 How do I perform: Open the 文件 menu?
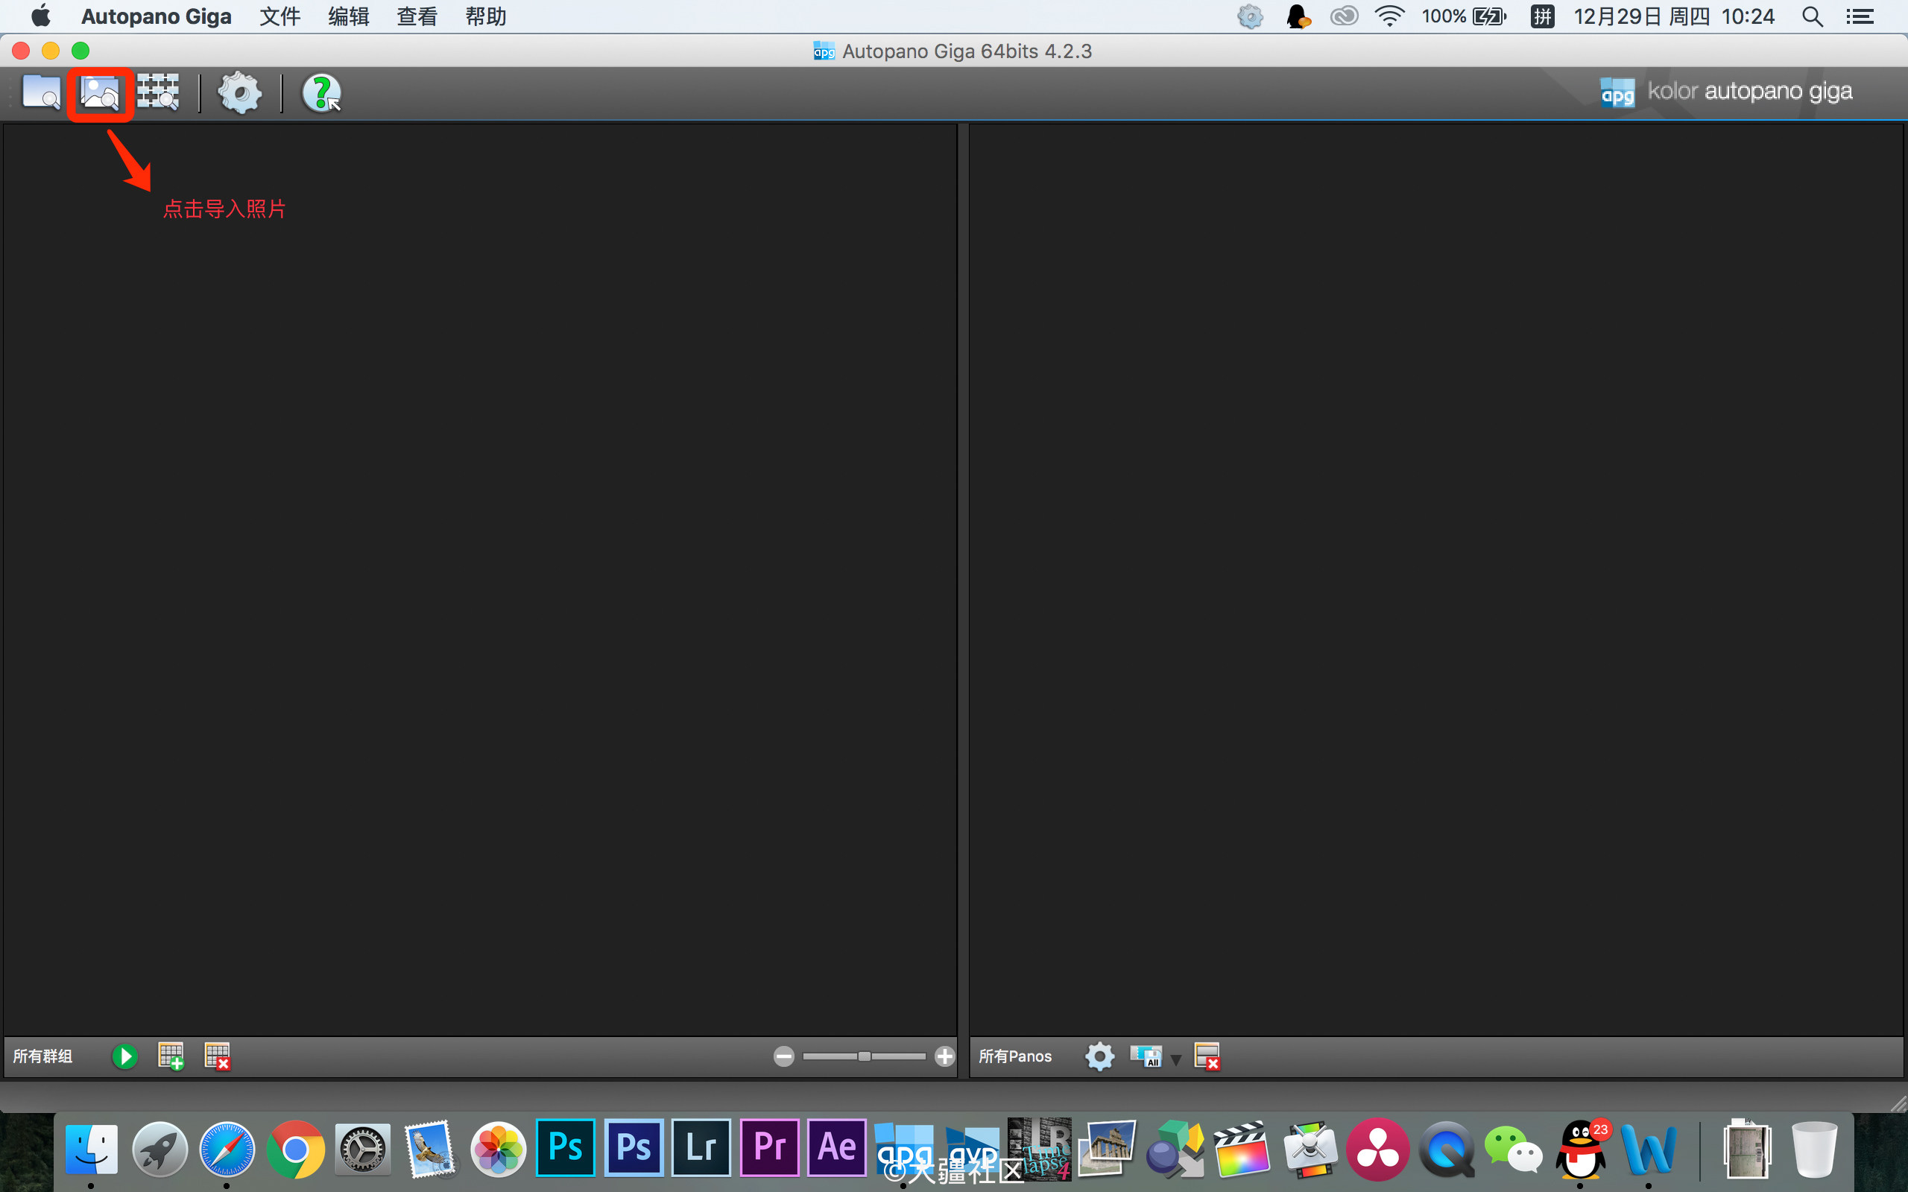click(x=280, y=16)
